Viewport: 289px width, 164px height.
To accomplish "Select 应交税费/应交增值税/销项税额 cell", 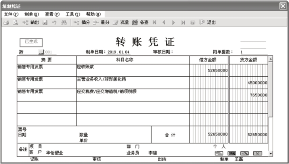I will coord(133,95).
